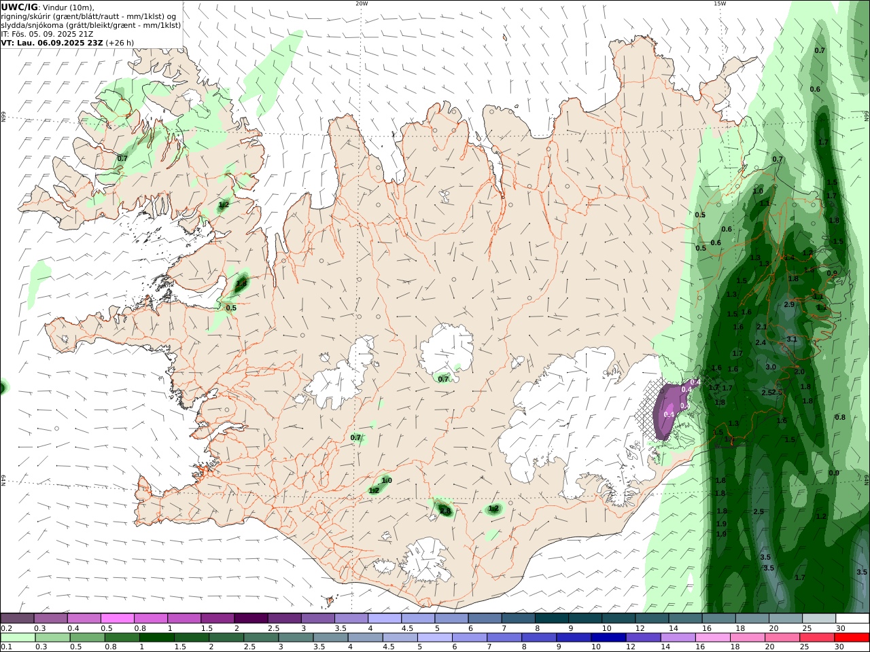Pick the pale grey 25 swatch in upper legend row
This screenshot has width=870, height=652.
pos(819,619)
